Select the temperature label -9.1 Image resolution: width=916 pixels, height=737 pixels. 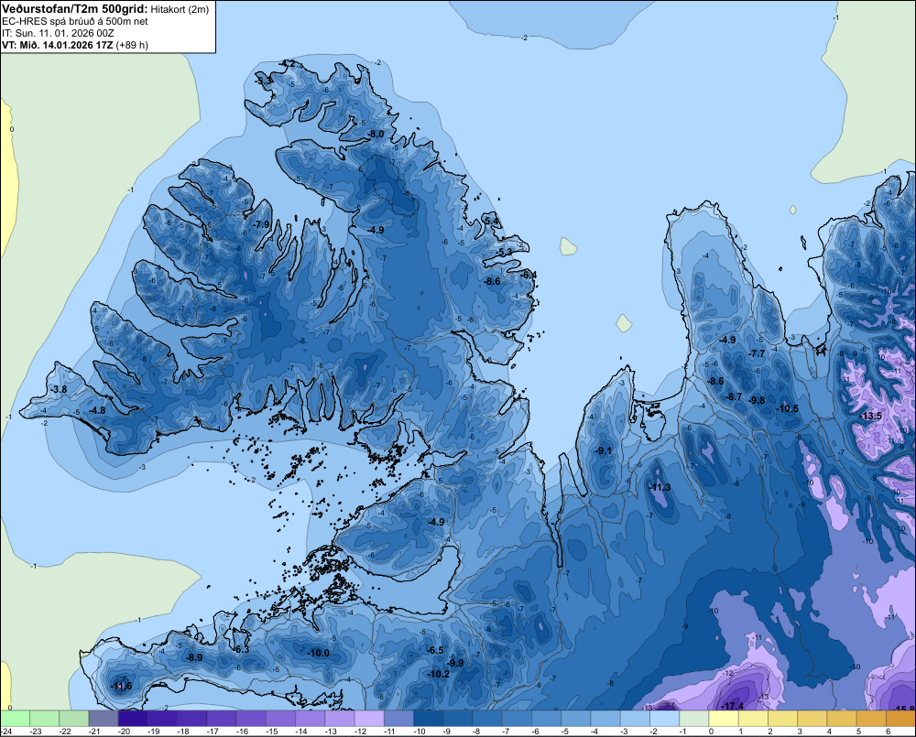603,450
